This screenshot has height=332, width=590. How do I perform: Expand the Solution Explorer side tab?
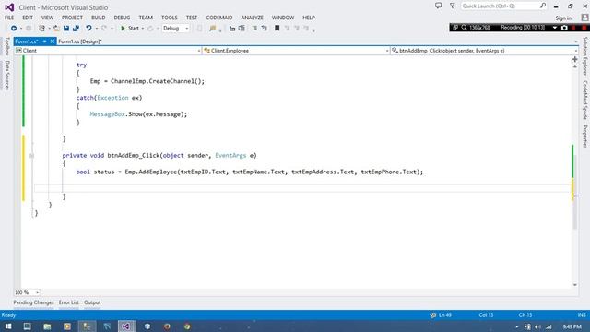[585, 56]
